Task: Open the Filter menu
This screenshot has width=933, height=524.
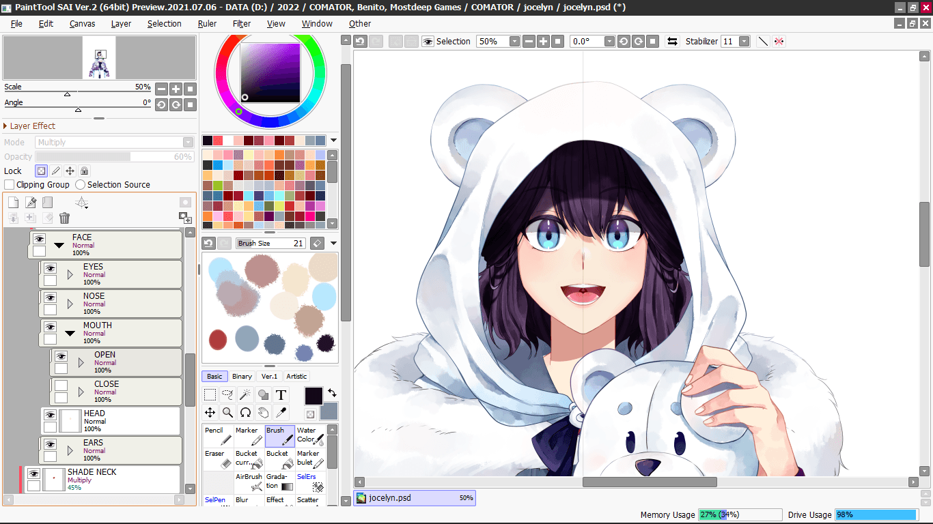Action: (242, 23)
